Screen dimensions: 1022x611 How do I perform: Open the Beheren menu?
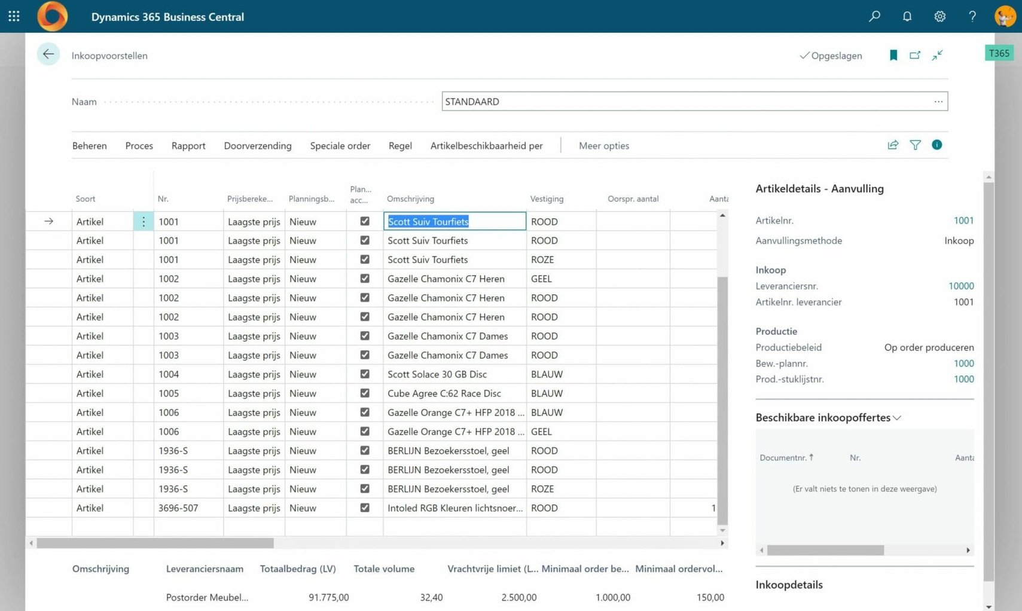click(x=90, y=146)
